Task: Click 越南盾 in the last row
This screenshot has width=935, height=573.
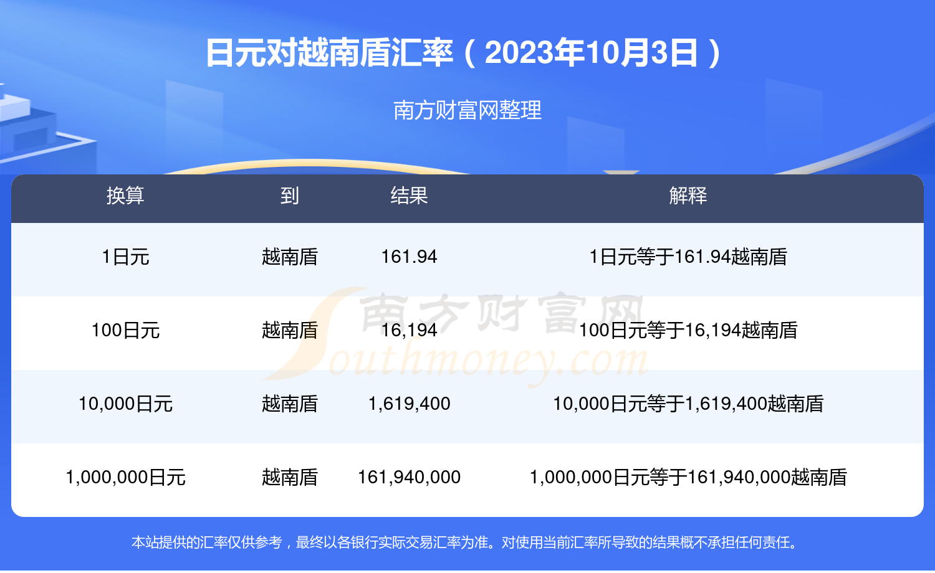Action: click(290, 477)
